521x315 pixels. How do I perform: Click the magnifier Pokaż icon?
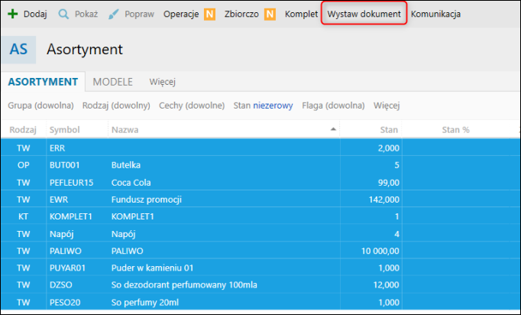(63, 14)
